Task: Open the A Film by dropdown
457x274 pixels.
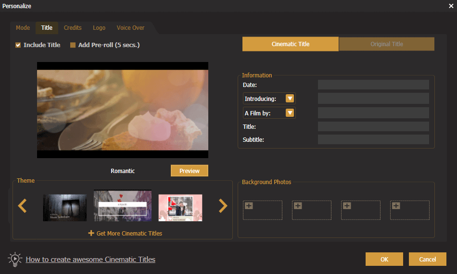Action: tap(290, 113)
